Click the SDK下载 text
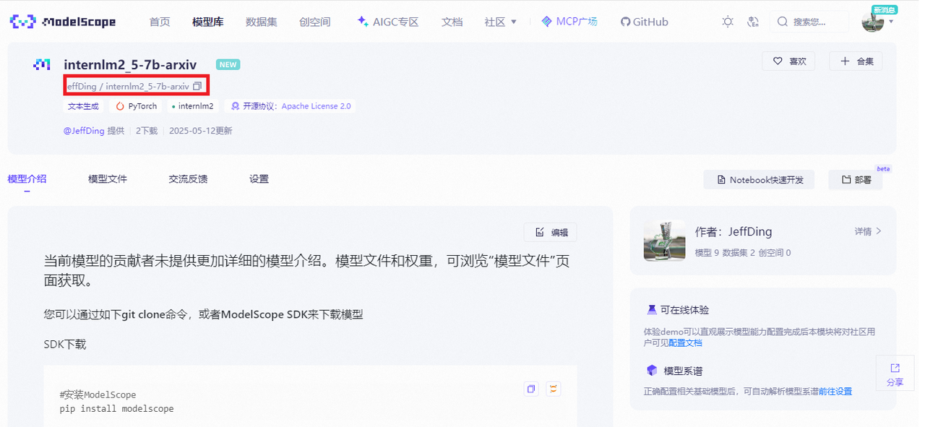925x427 pixels. pos(65,344)
